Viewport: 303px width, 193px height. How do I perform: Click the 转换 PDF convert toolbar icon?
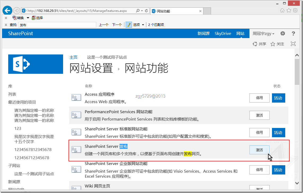[14, 18]
